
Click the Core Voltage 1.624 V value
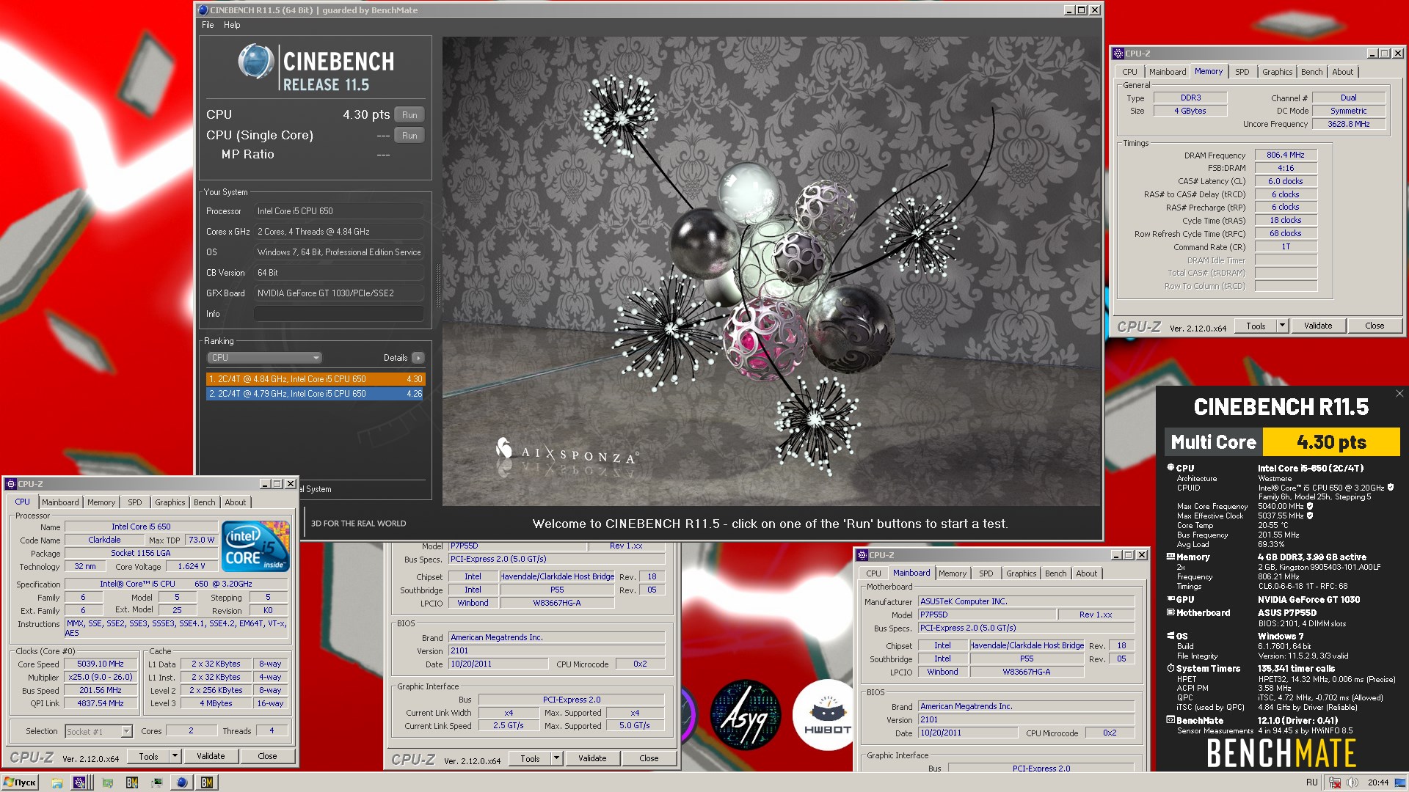pos(191,566)
